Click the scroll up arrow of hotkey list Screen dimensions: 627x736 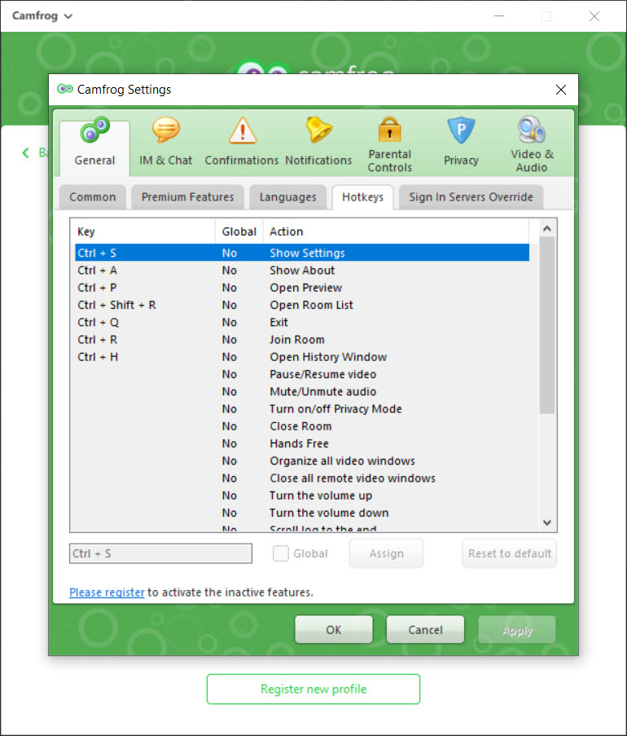coord(547,229)
